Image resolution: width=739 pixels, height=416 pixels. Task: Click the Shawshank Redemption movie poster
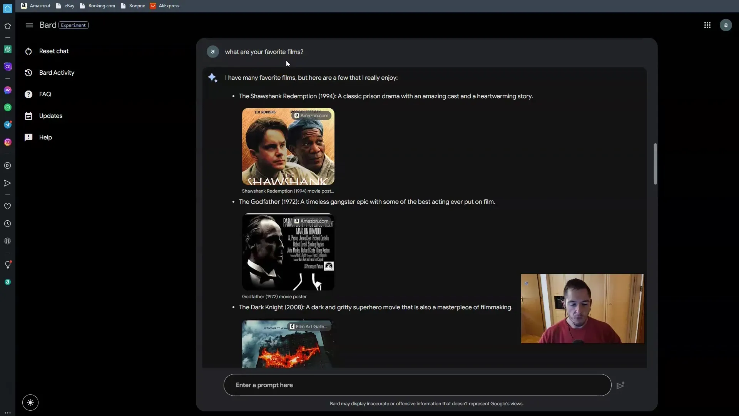click(287, 146)
